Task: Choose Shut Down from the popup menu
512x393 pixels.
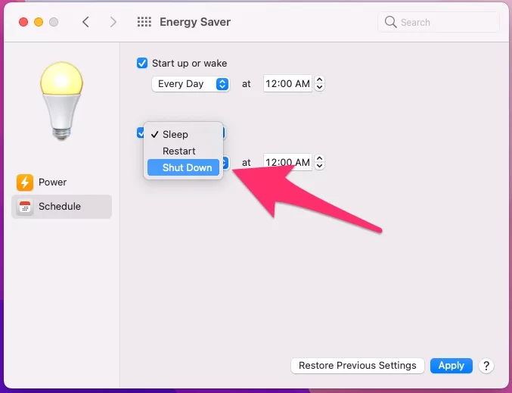Action: coord(183,167)
